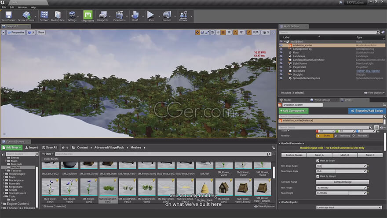Open the Edit menu

tap(12, 7)
